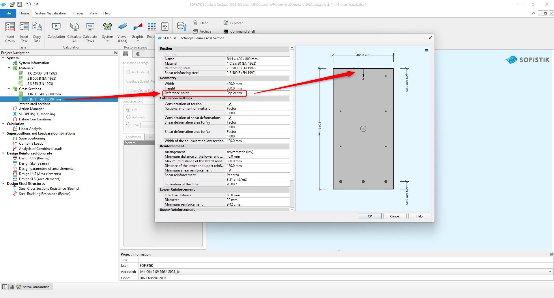Click Cancel in the Cross Section dialog
554x298 pixels.
[395, 216]
